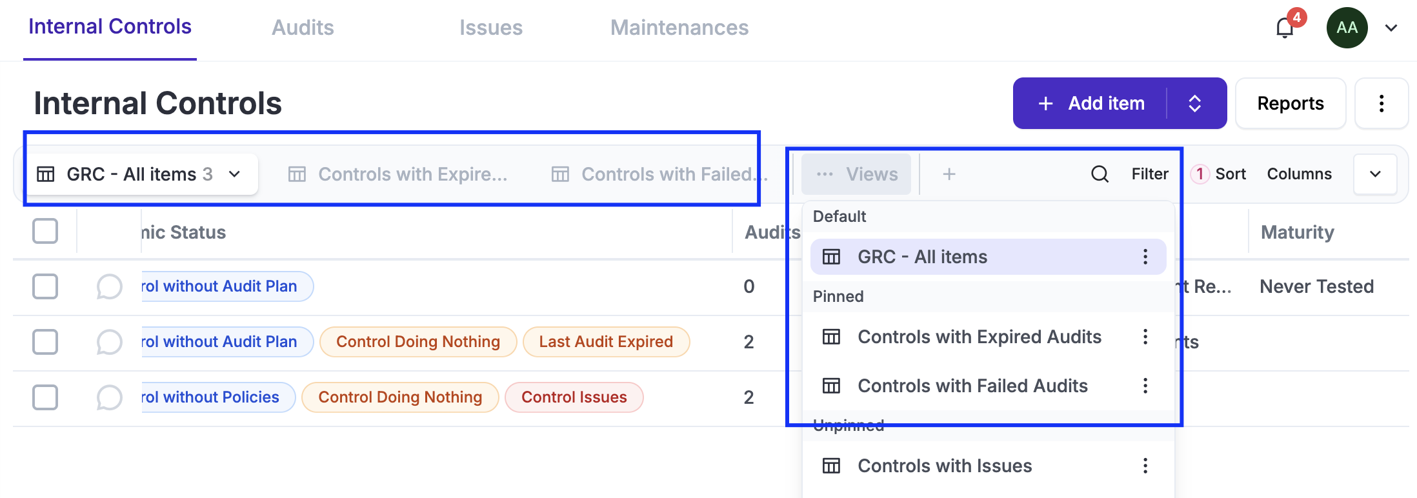Toggle the select-all header checkbox
This screenshot has width=1417, height=498.
coord(45,231)
